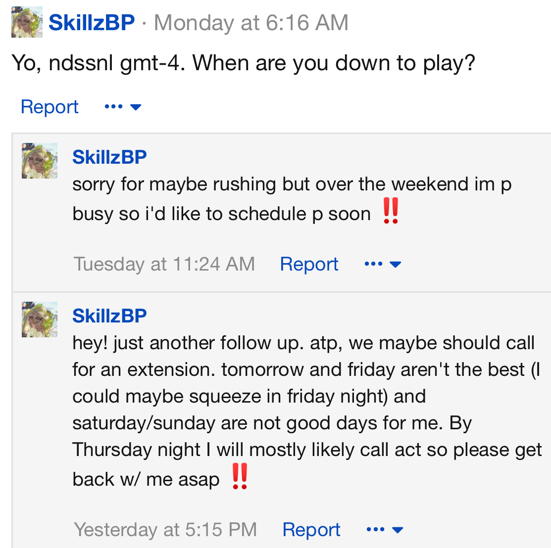Click the red double exclamation after 'asap'
This screenshot has width=551, height=548.
(x=240, y=476)
